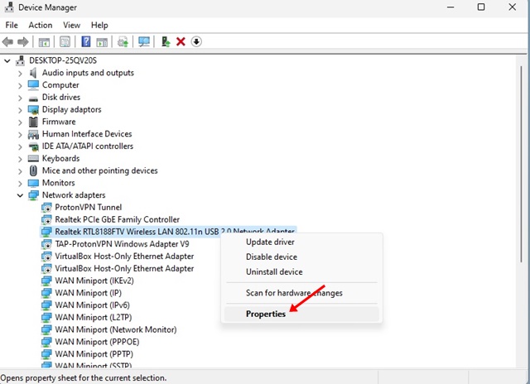
Task: Expand the Human Interface Devices category
Action: pos(20,134)
